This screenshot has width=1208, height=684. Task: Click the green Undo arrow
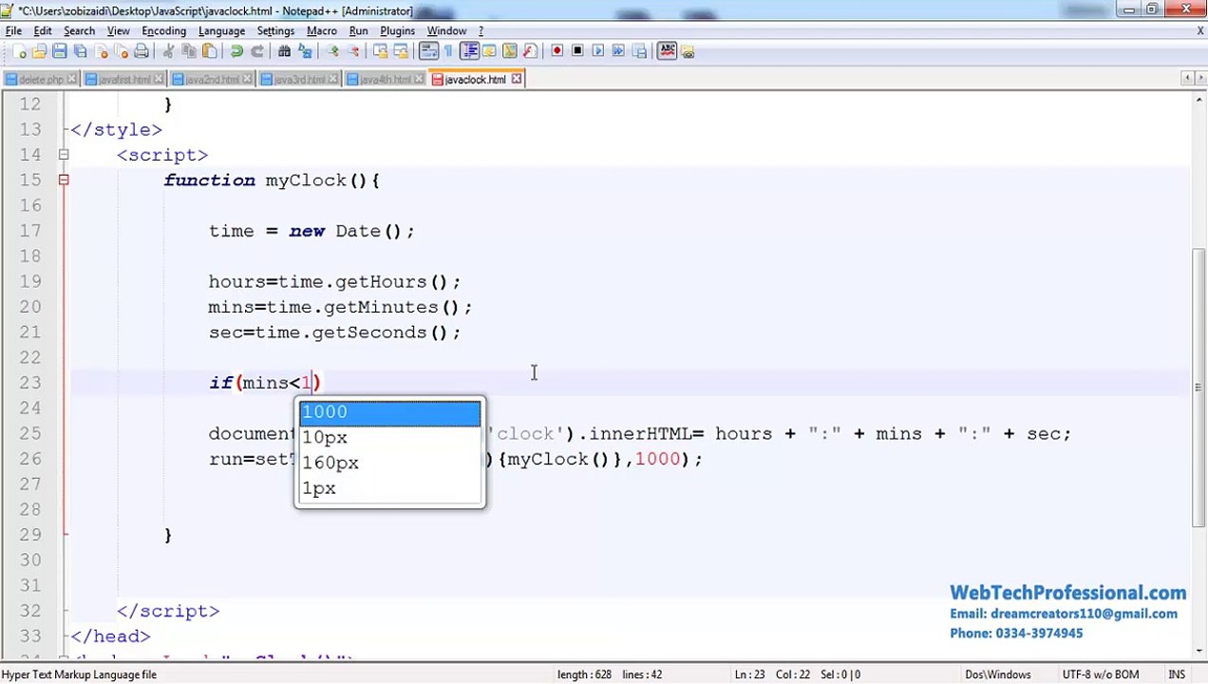coord(236,51)
